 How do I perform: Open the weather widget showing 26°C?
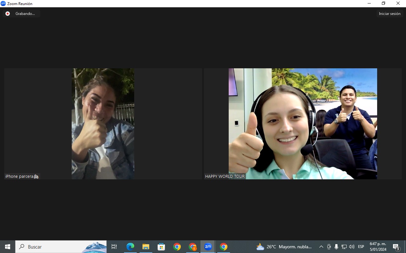pyautogui.click(x=285, y=247)
